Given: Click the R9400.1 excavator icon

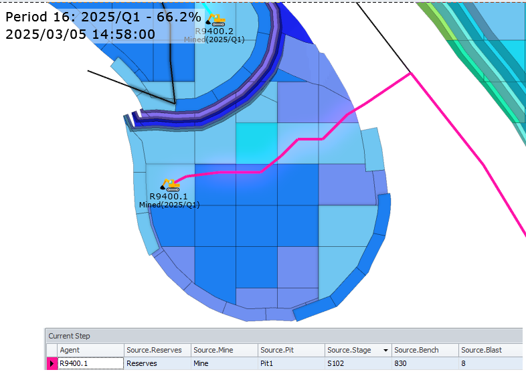Looking at the screenshot, I should click(x=171, y=185).
